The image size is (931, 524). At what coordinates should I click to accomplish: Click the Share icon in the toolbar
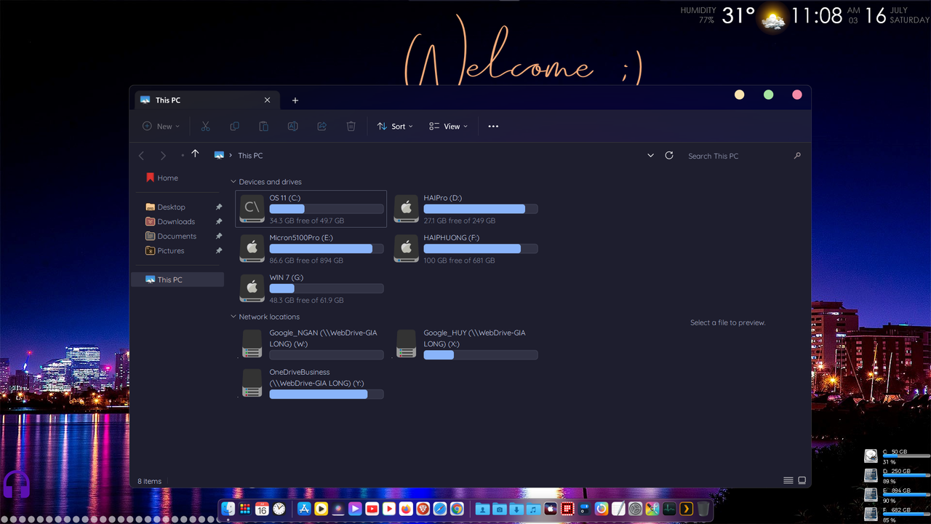click(x=321, y=126)
